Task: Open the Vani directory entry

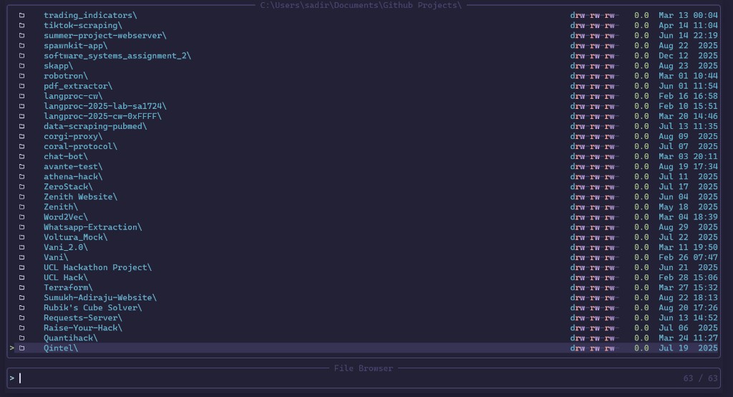Action: click(56, 257)
